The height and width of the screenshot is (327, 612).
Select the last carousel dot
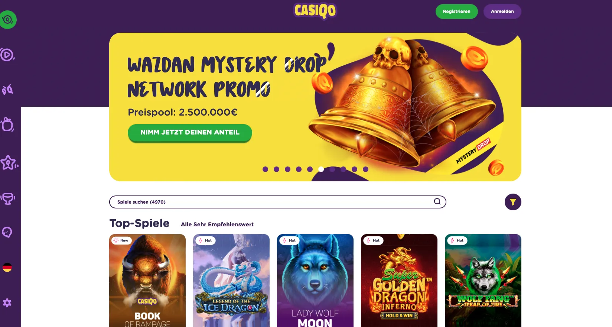coord(365,169)
